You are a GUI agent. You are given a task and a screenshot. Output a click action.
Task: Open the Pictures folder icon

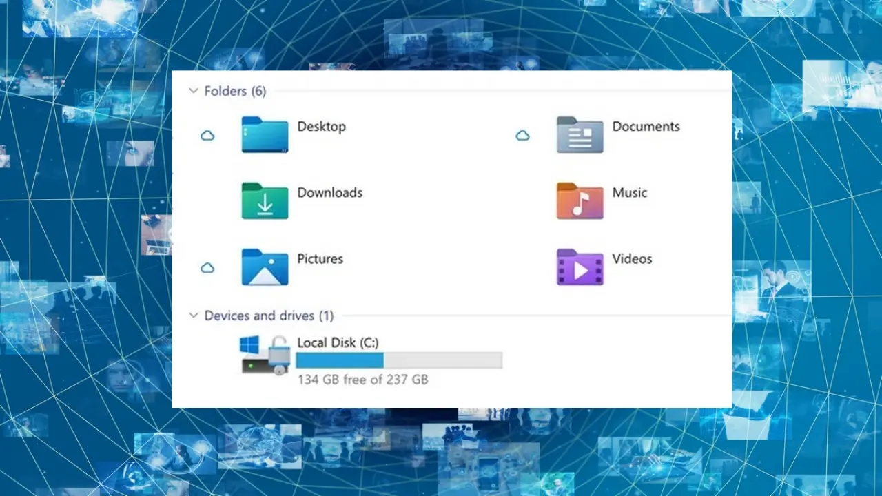click(265, 267)
